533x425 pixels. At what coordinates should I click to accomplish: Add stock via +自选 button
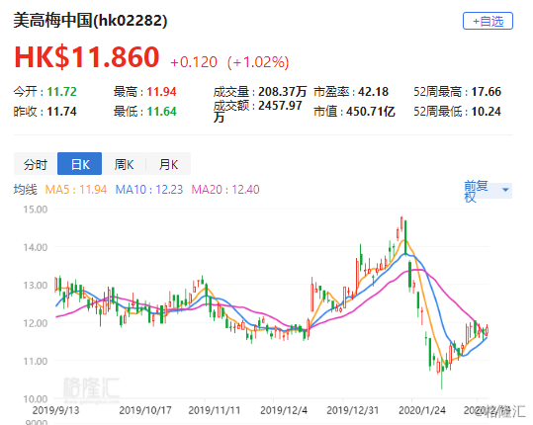[x=488, y=21]
